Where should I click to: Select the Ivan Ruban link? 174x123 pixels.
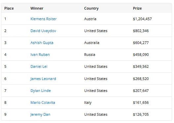tap(40, 55)
